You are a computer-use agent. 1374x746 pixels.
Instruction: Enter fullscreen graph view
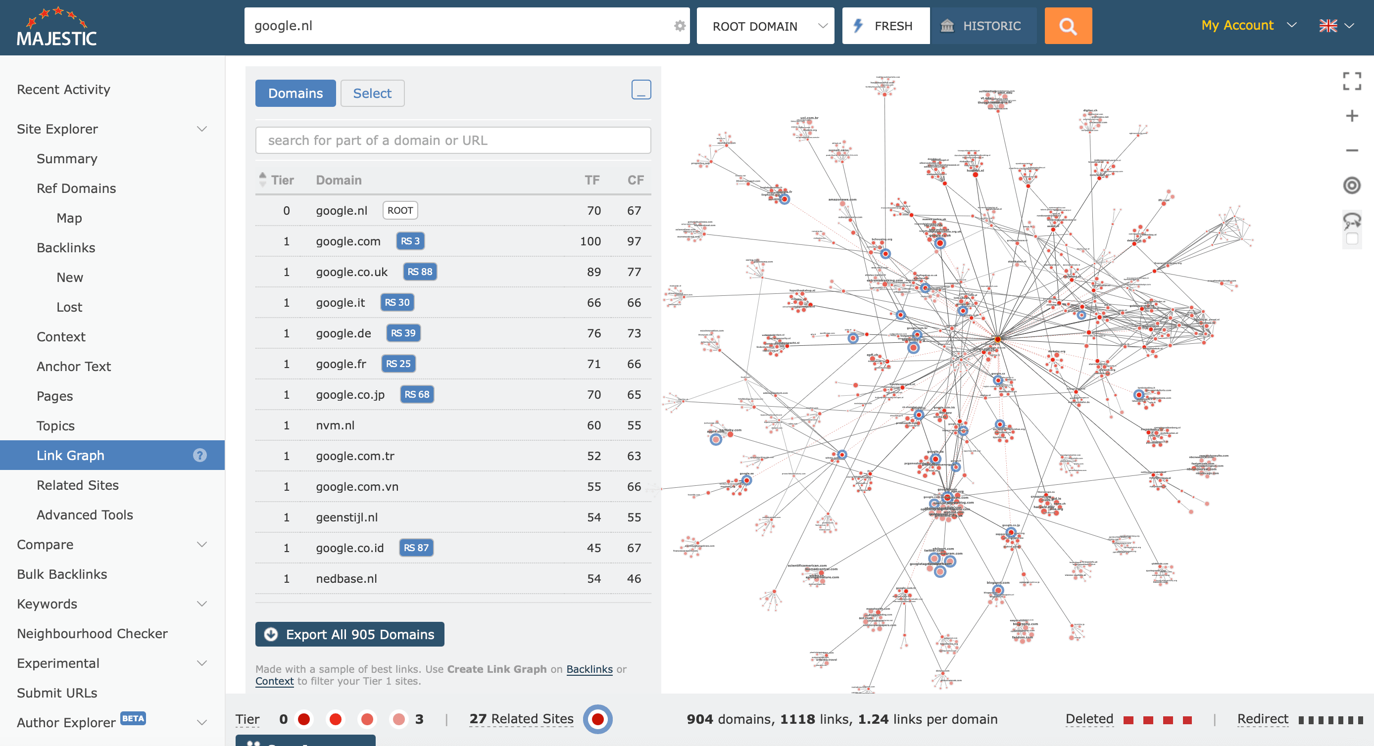coord(1352,82)
